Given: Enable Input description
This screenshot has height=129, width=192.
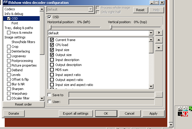Looking at the screenshot, I should click(52, 60).
